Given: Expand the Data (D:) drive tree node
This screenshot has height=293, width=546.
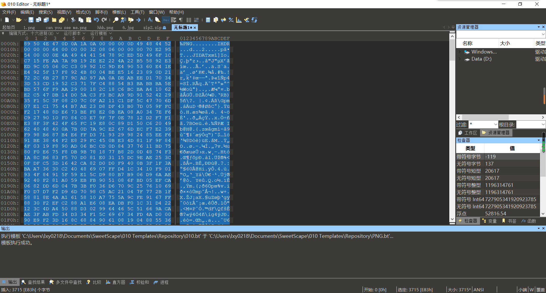Looking at the screenshot, I should point(460,59).
